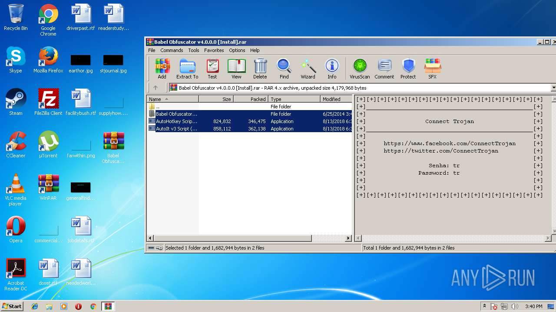
Task: Select the AutoIt v3 Script row
Action: click(x=250, y=129)
